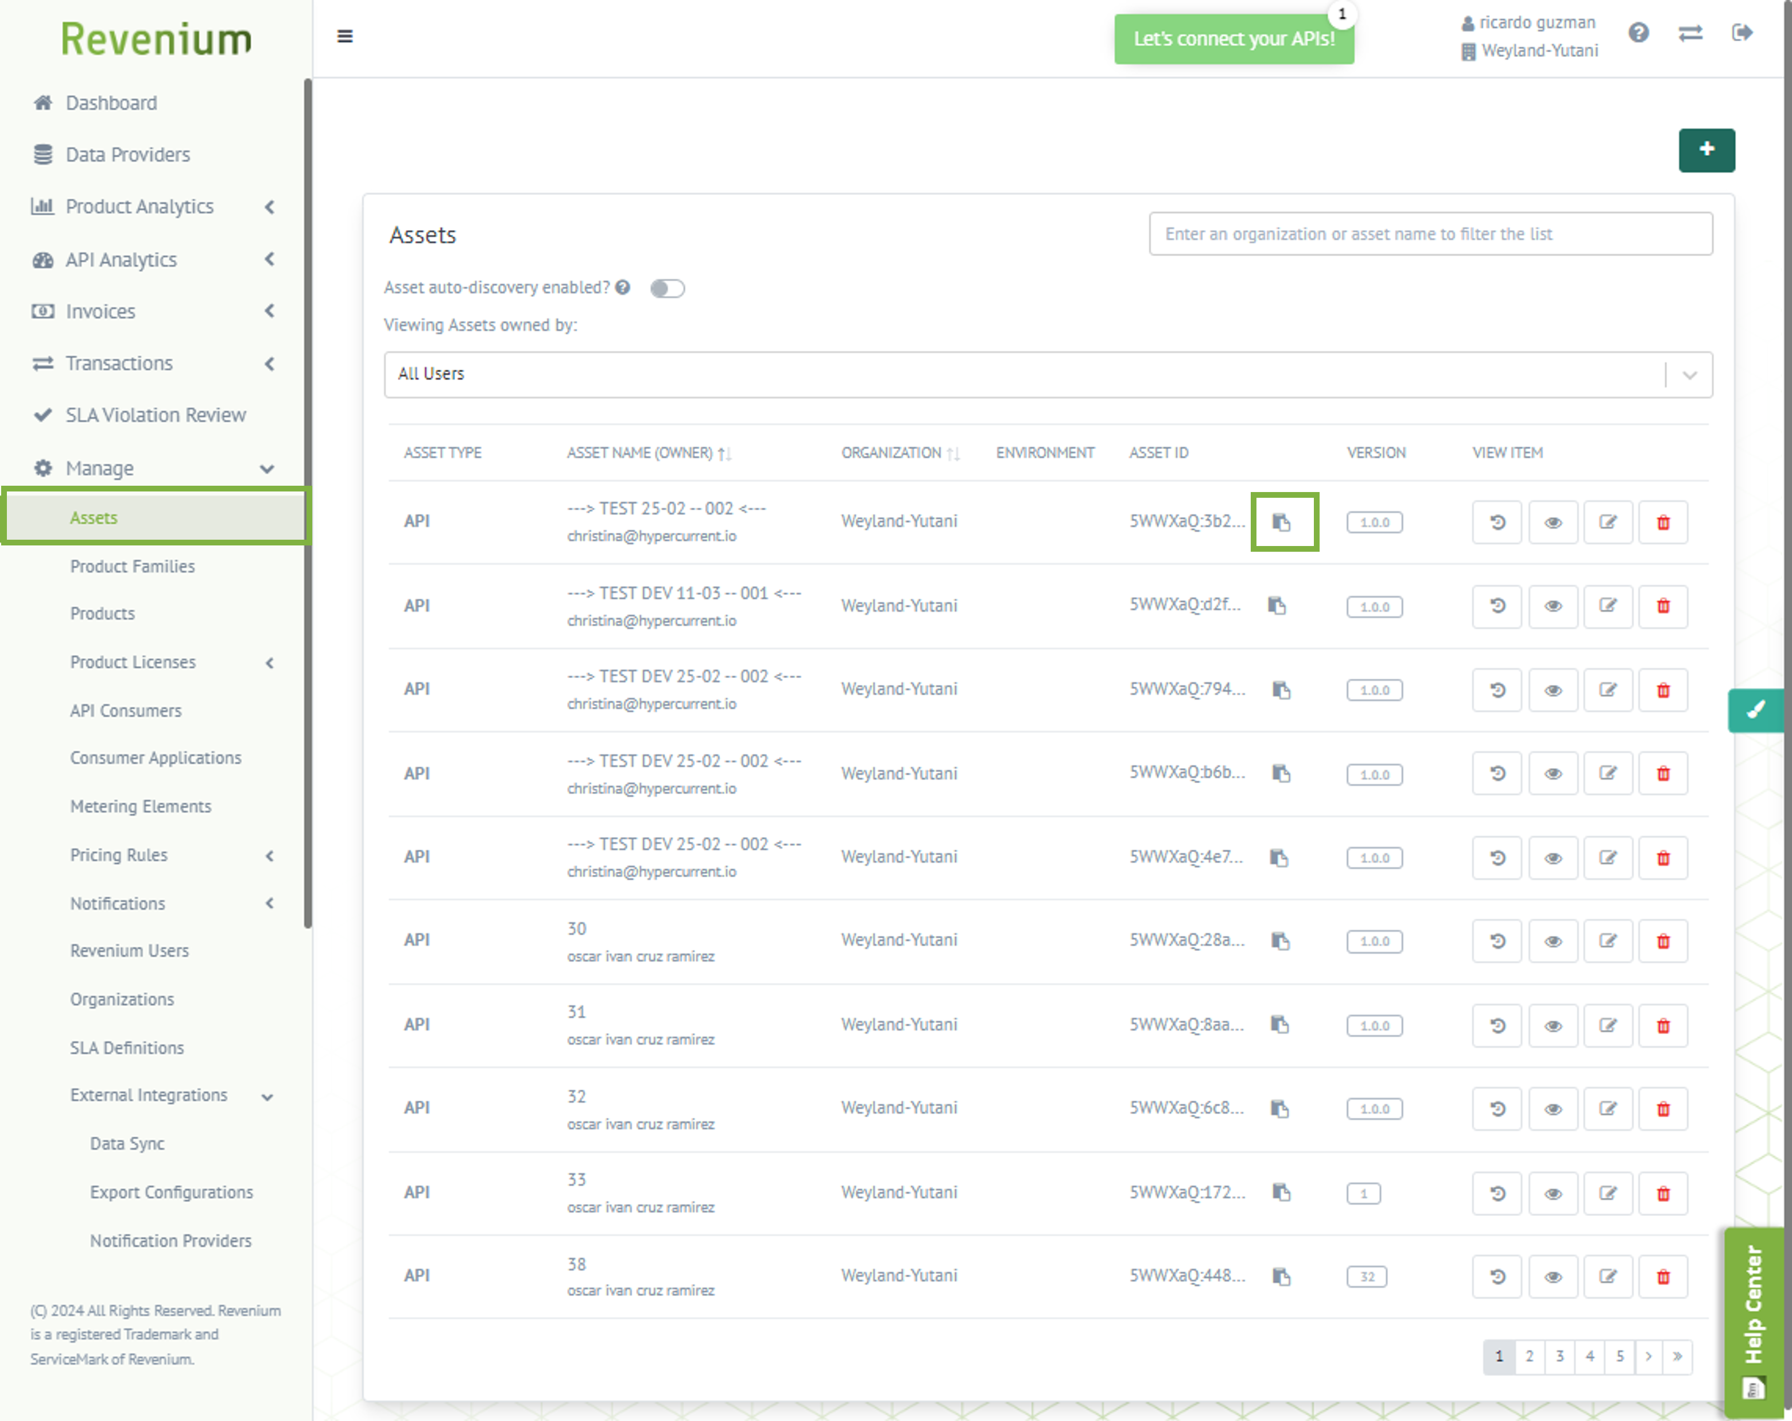1792x1421 pixels.
Task: Toggle the hamburger sidebar menu icon
Action: coord(345,36)
